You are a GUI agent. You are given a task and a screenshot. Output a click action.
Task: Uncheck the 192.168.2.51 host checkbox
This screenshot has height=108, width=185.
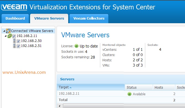[18, 46]
